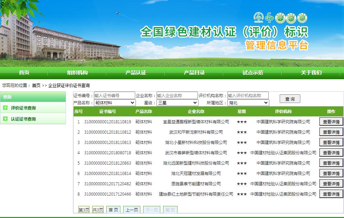Open the 产品名称 dropdown showing 砌体材料
This screenshot has width=344, height=218.
(115, 103)
